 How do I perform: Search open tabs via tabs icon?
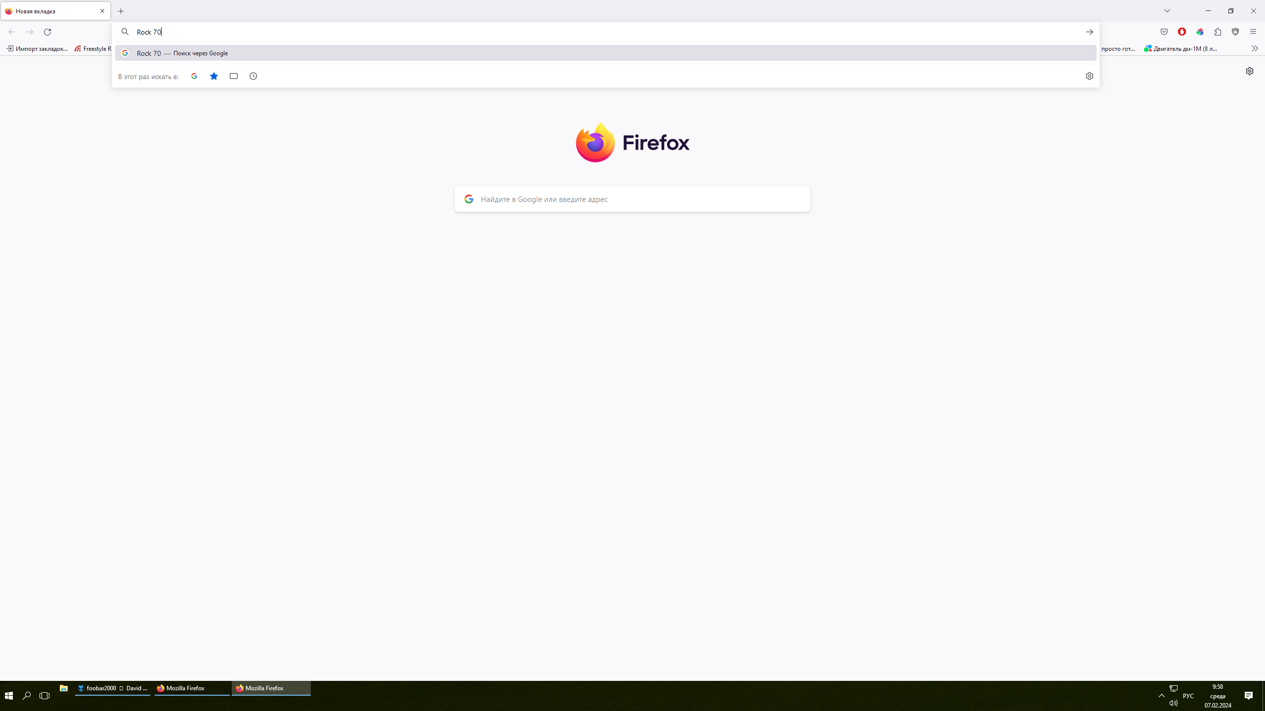coord(234,76)
